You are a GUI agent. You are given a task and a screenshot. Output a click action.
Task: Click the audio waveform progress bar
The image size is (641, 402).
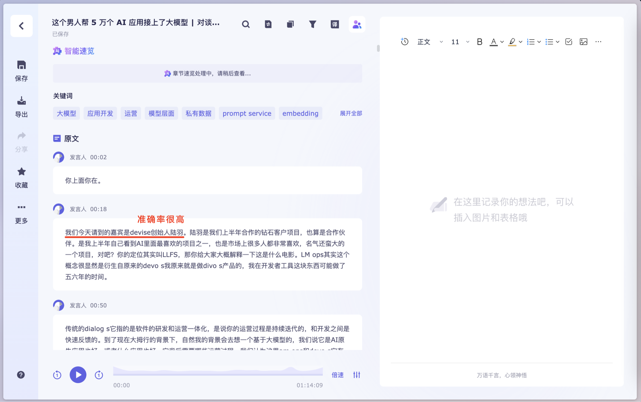coord(218,372)
